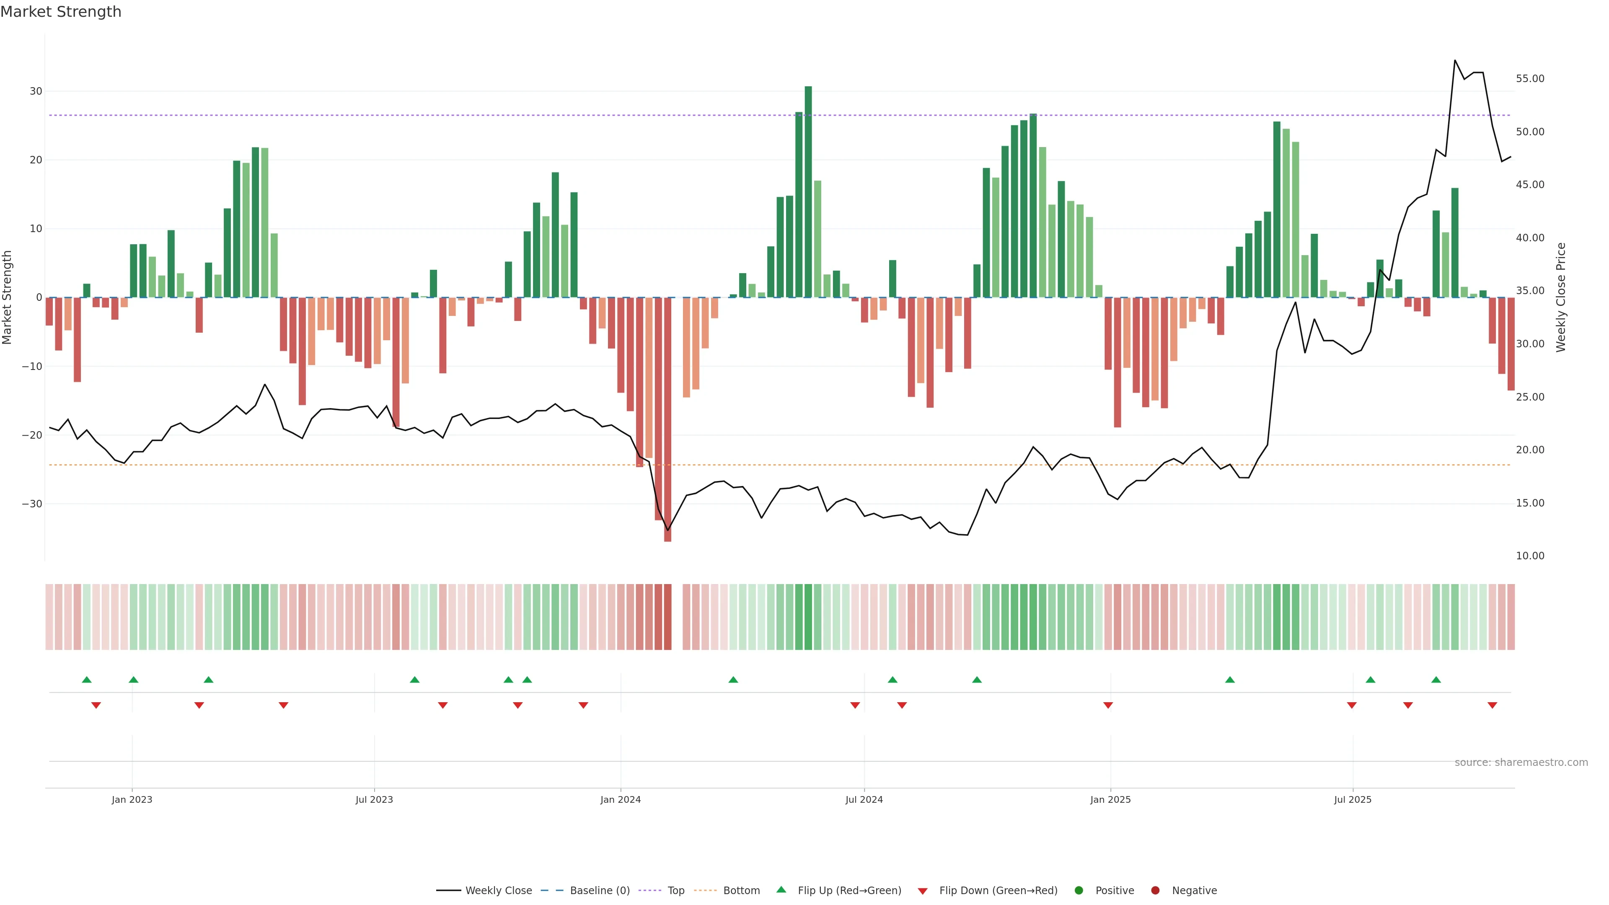Click the last red flip-down triangle marker
Viewport: 1609px width, 905px height.
[1492, 705]
